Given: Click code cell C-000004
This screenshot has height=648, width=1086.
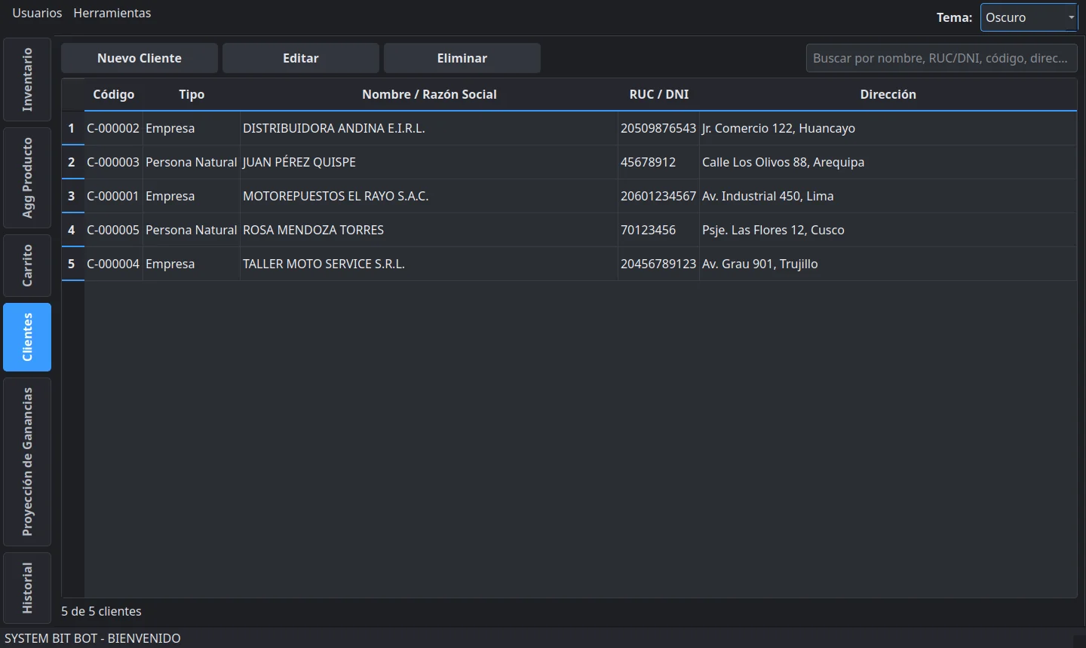Looking at the screenshot, I should coord(114,264).
